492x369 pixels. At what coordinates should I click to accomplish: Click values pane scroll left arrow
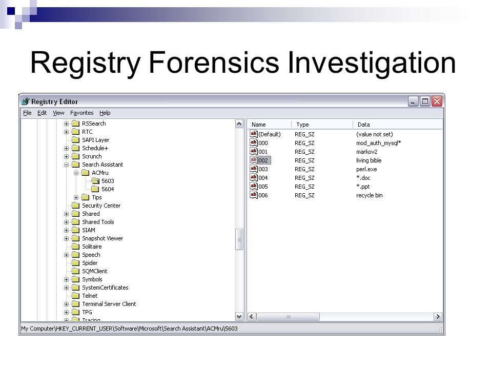(252, 317)
